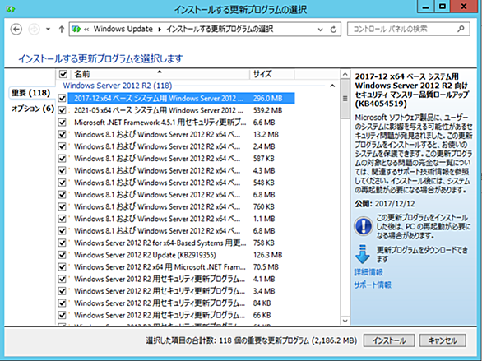
Task: Maximize the window
Action: pos(442,7)
